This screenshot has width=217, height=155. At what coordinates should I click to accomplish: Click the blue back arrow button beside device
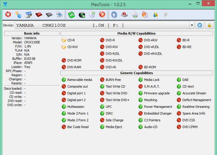(200, 25)
